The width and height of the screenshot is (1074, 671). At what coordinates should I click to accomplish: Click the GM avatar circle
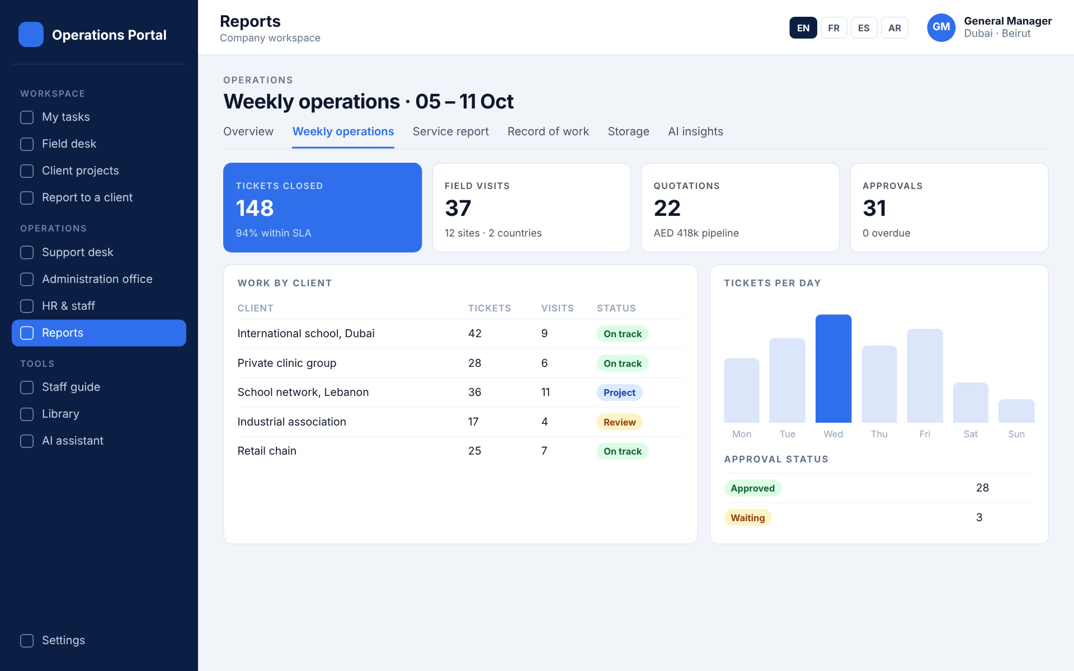click(x=941, y=27)
